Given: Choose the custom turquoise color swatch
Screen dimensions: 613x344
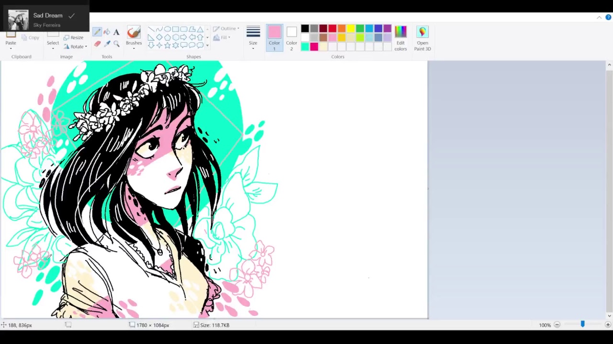Looking at the screenshot, I should click(x=305, y=46).
